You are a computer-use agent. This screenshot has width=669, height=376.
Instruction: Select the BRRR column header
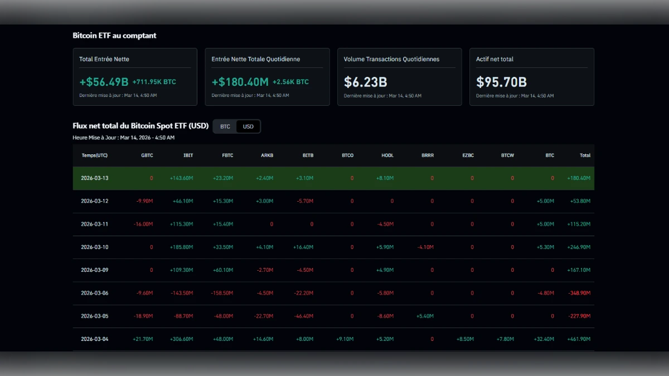tap(427, 155)
